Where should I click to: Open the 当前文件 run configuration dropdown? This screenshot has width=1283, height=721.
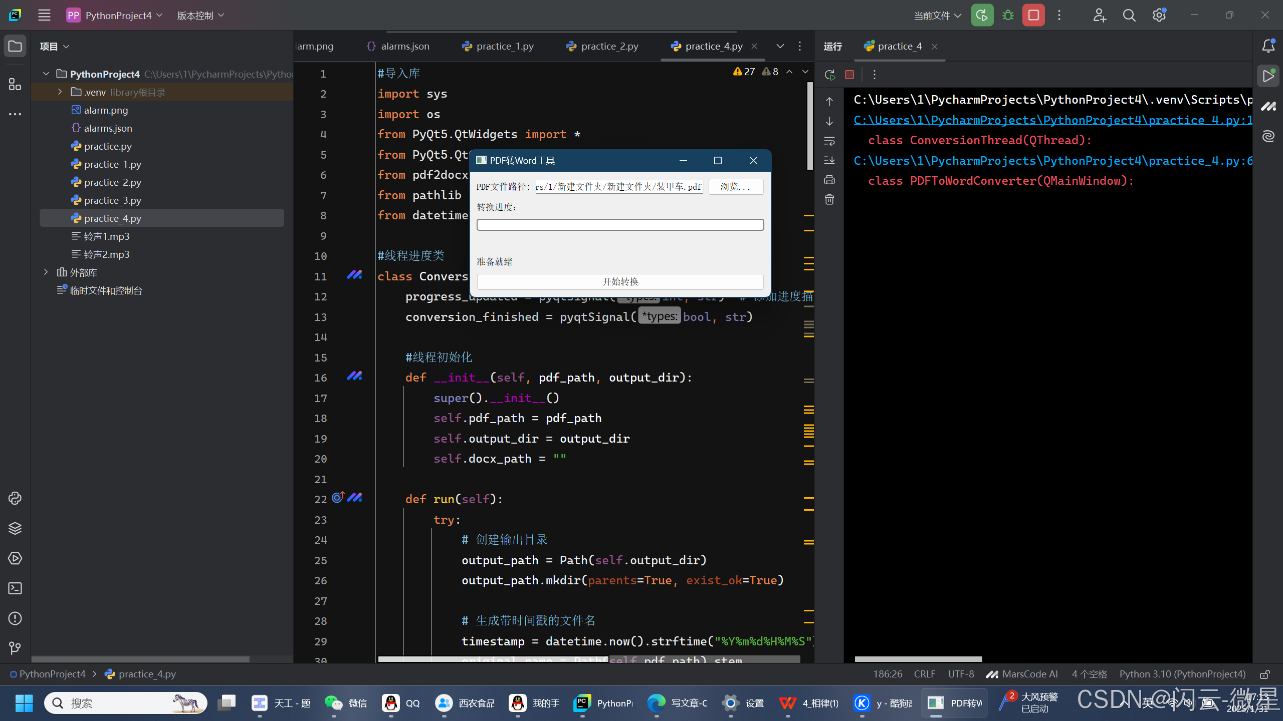(x=937, y=16)
